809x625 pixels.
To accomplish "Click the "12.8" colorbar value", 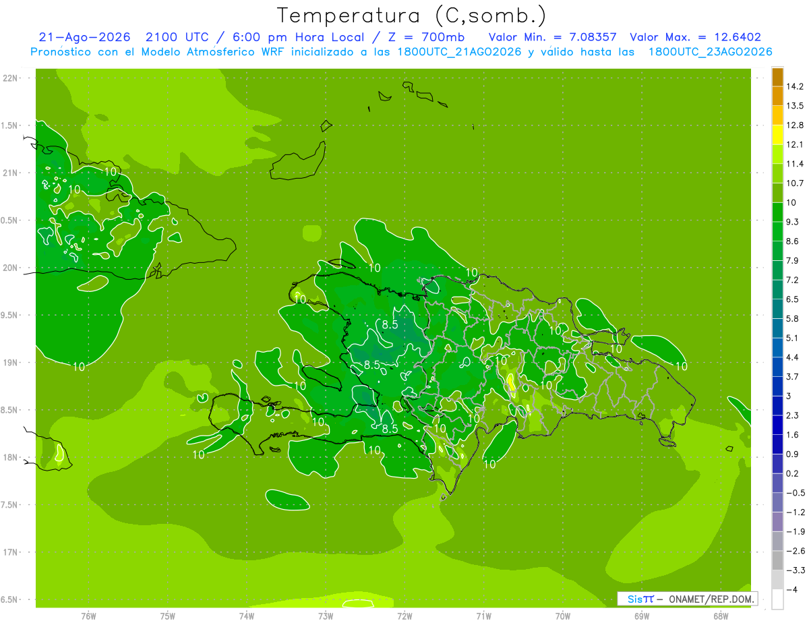I will point(794,125).
